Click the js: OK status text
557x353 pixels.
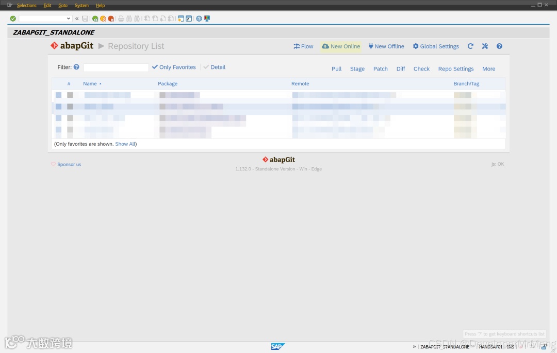click(x=498, y=164)
